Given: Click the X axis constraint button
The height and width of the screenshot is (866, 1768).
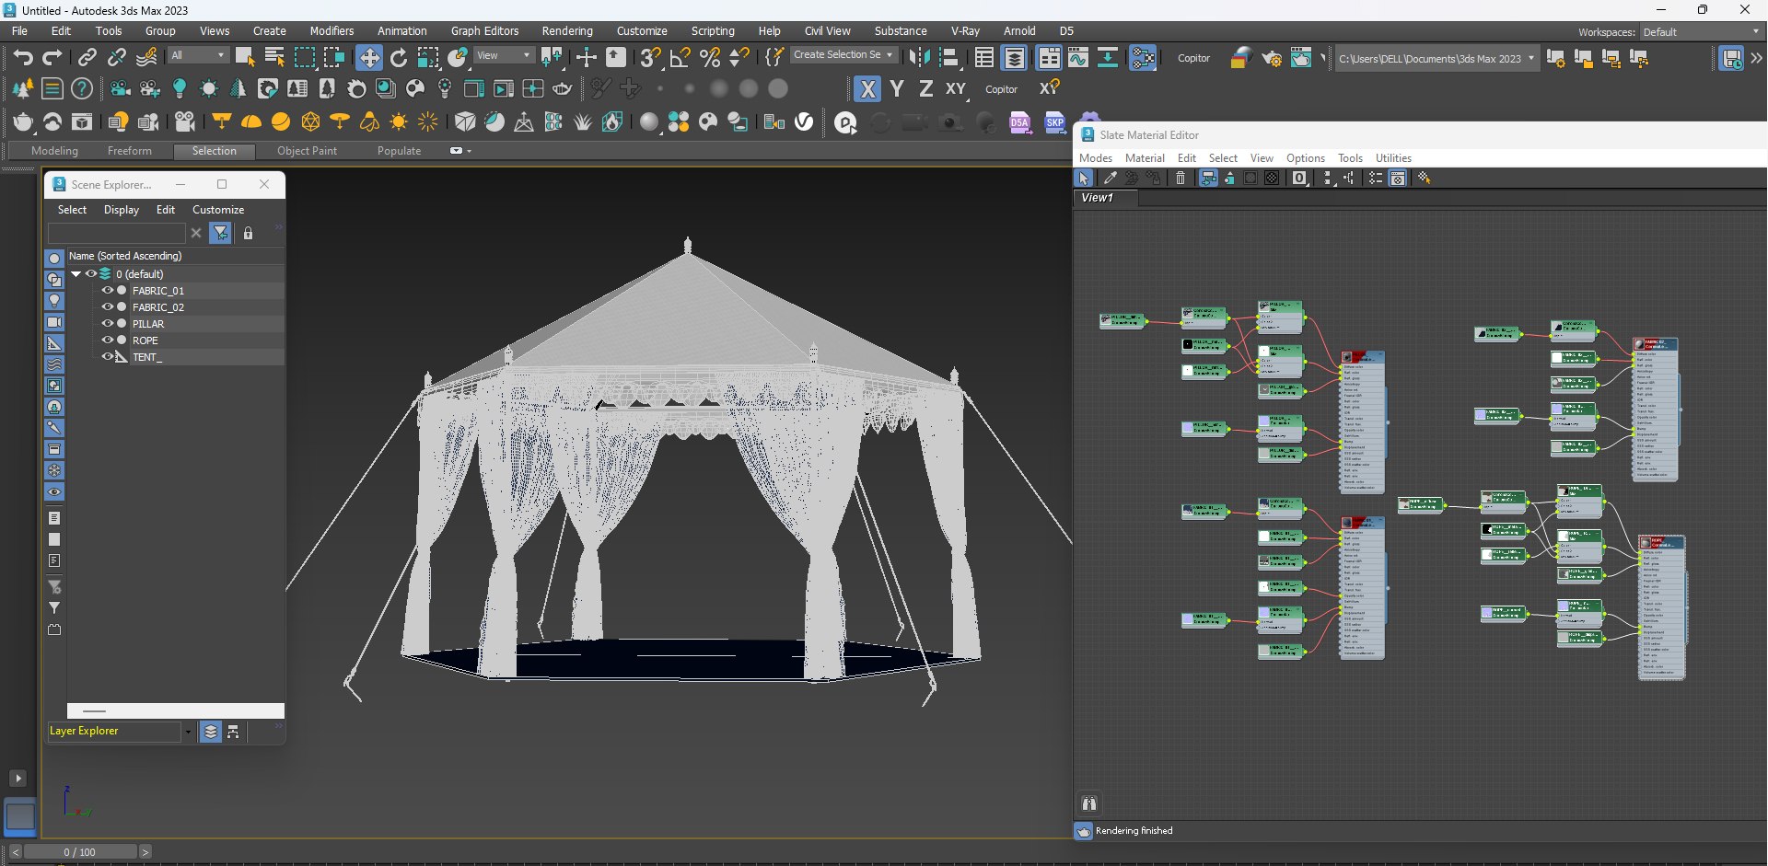Looking at the screenshot, I should (867, 89).
